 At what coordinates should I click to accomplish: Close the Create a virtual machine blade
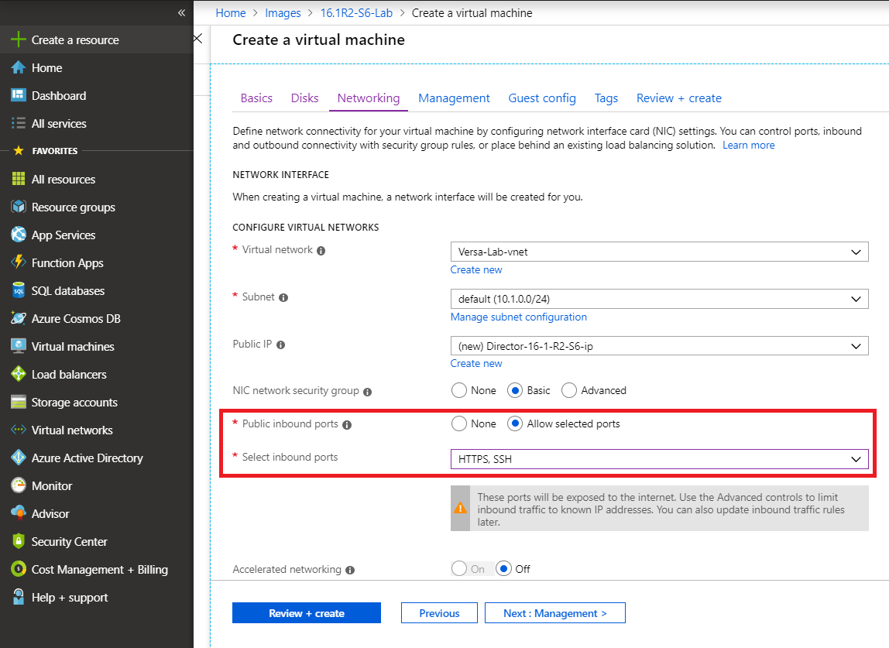(197, 39)
